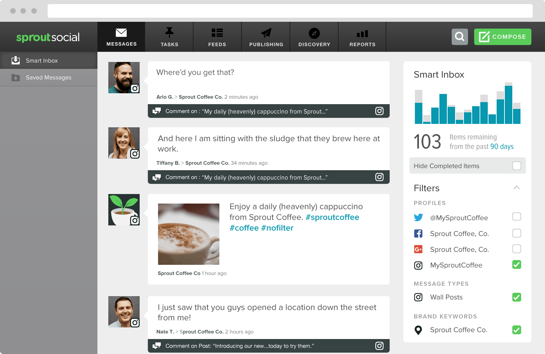Click the Instagram badge on Tiffany's avatar

tap(135, 154)
